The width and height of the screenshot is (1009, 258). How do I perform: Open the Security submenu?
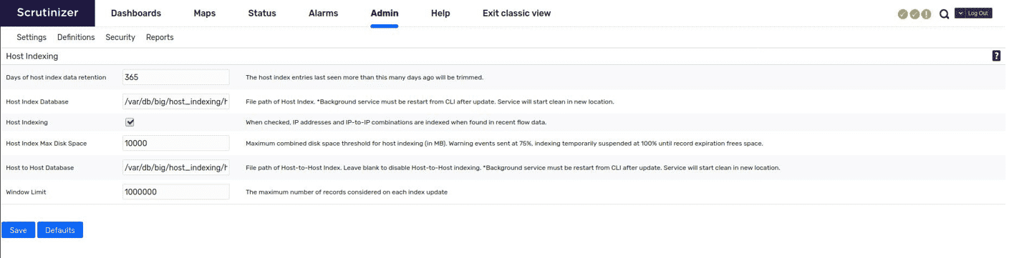120,37
